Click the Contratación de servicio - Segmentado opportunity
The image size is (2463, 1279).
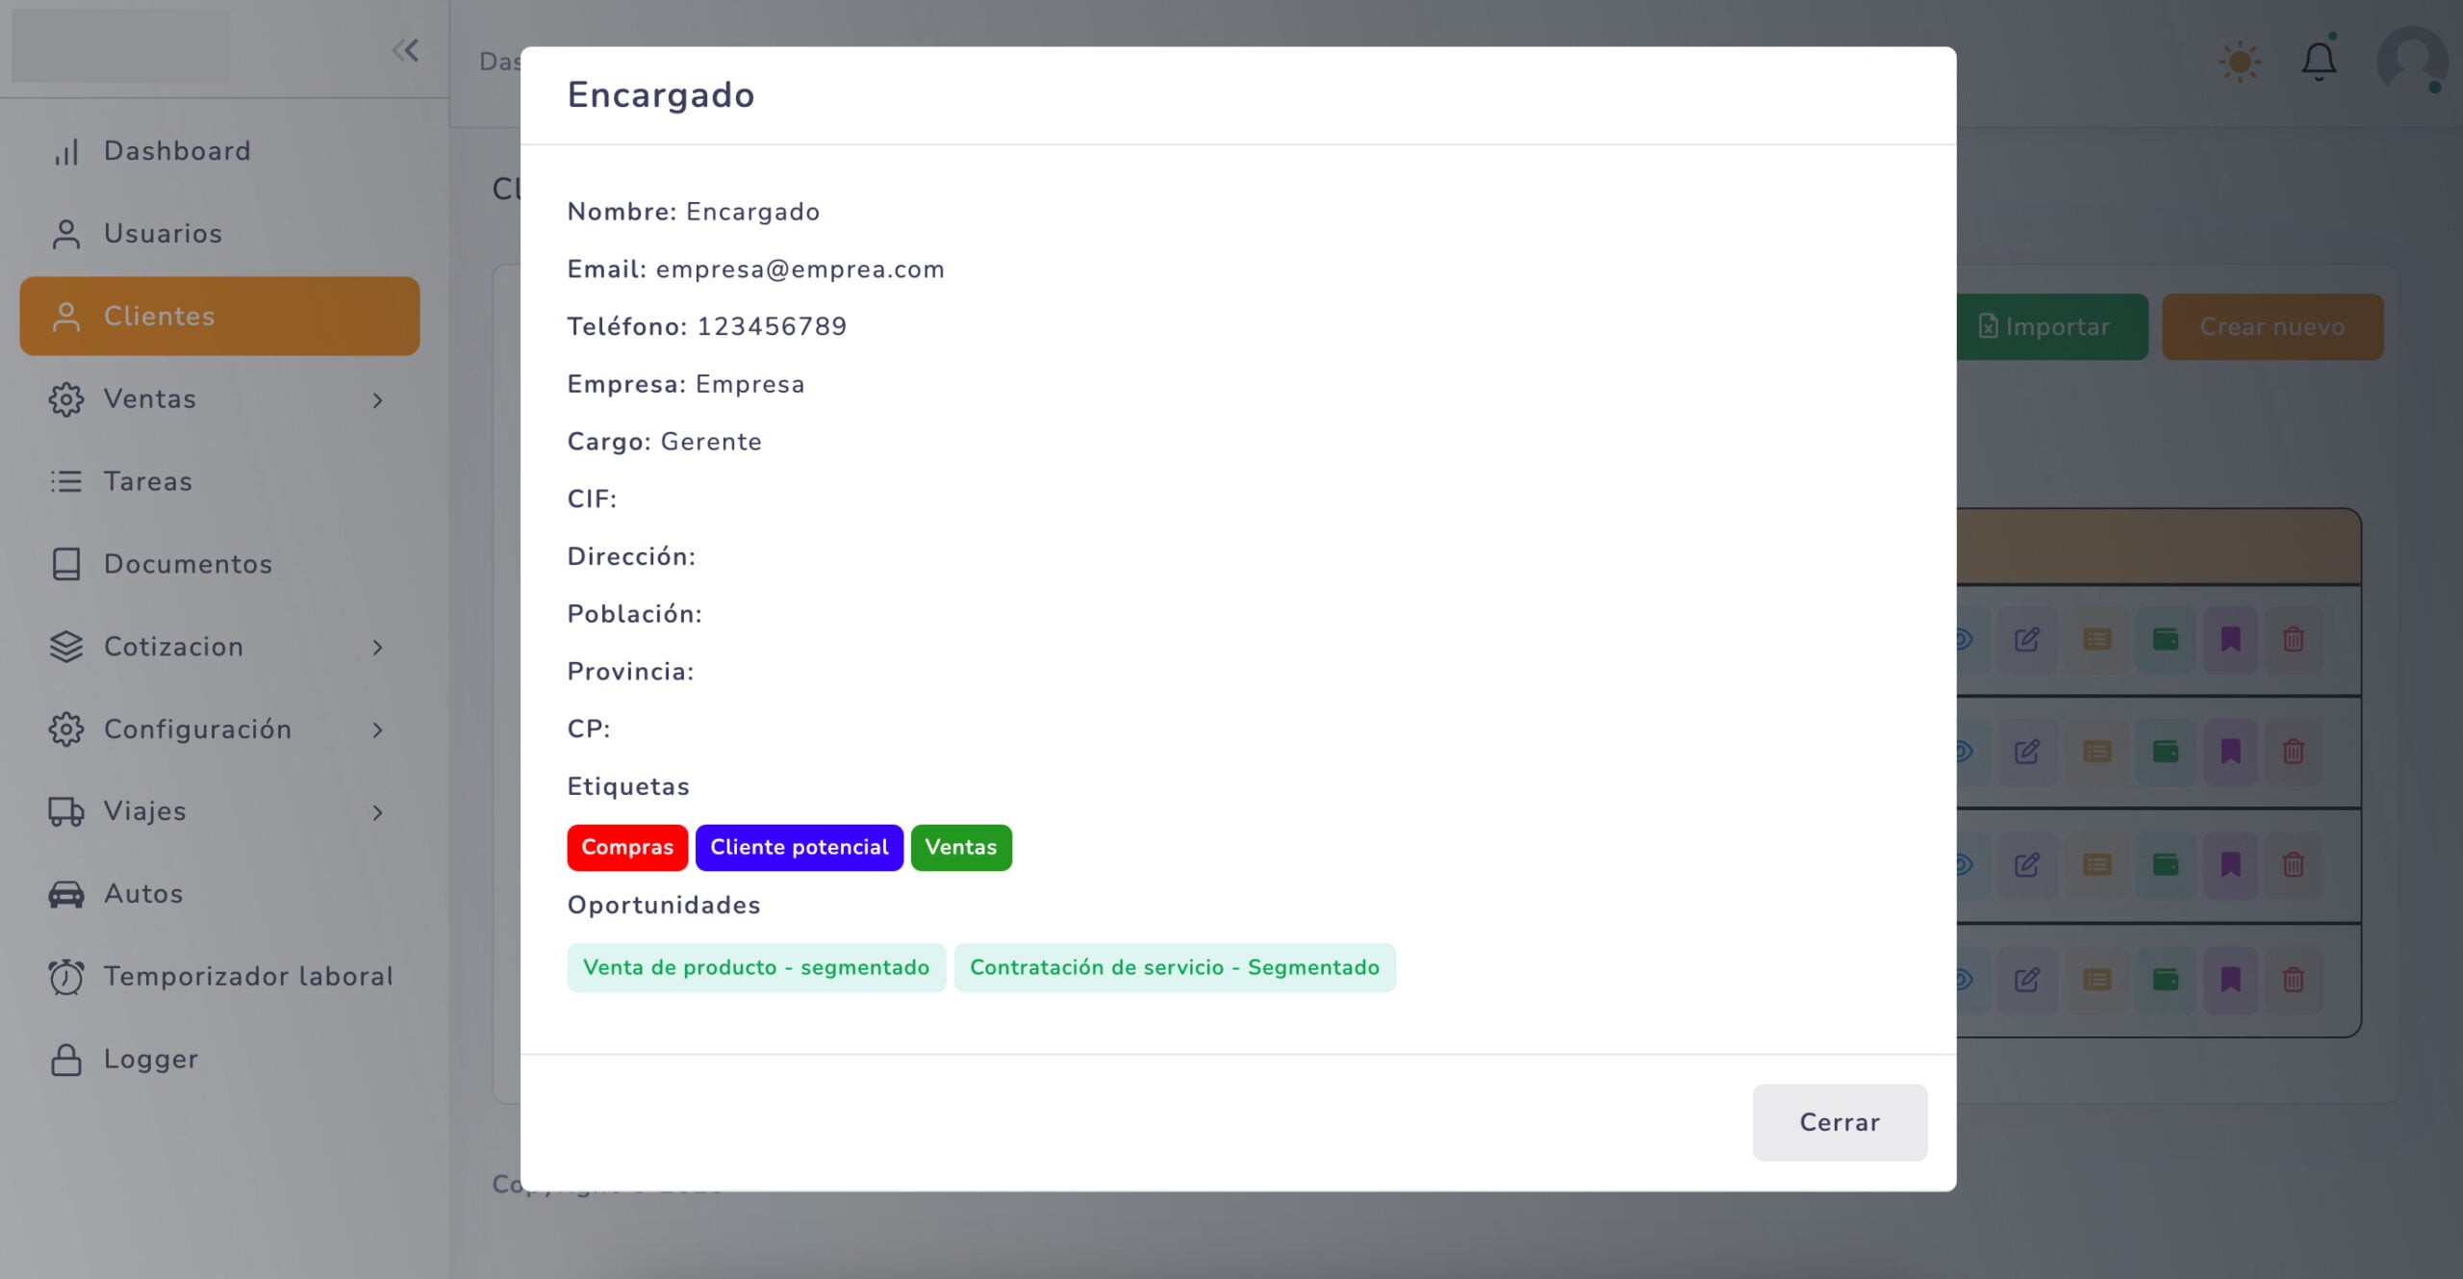1175,967
